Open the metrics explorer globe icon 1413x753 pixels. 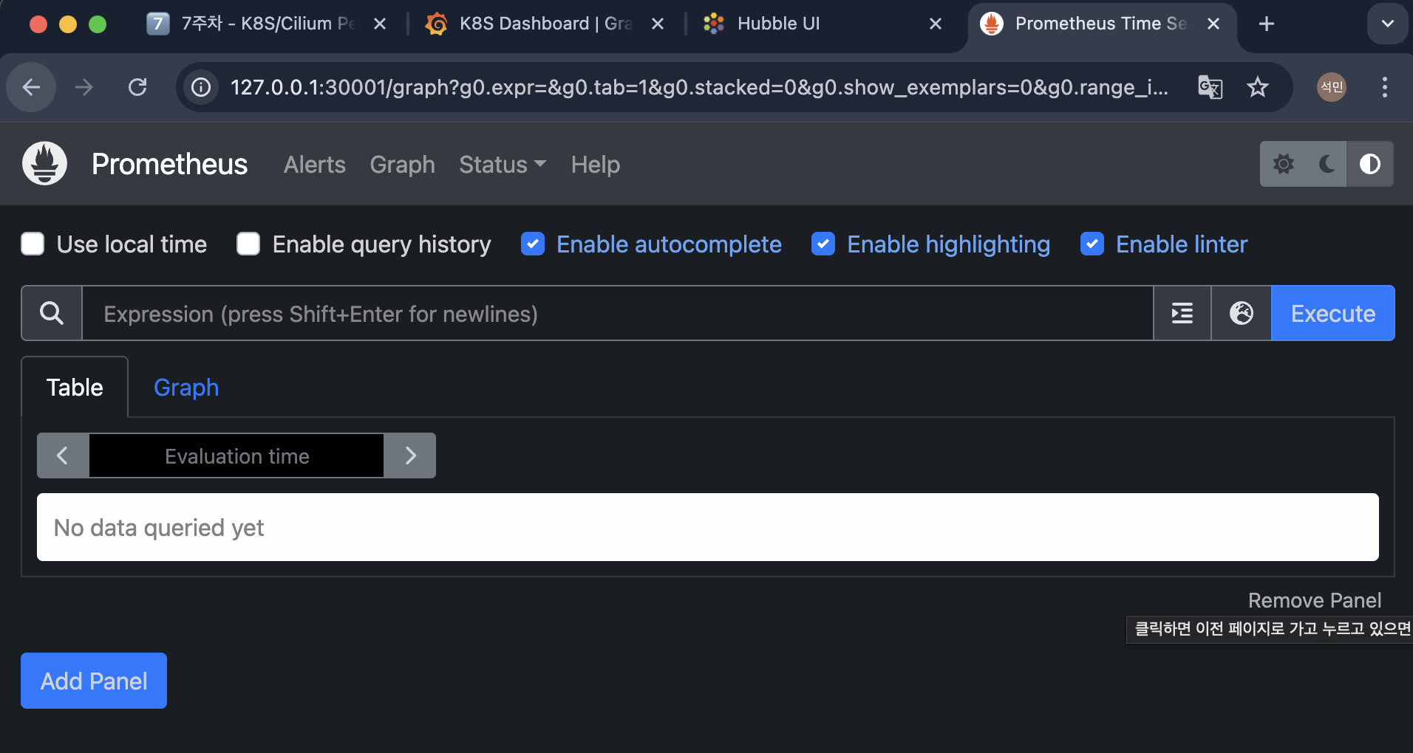point(1242,313)
